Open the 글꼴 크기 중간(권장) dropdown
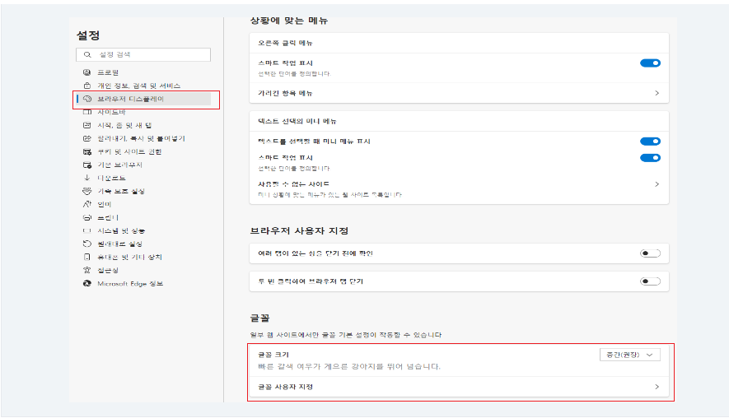The image size is (729, 418). [x=630, y=355]
